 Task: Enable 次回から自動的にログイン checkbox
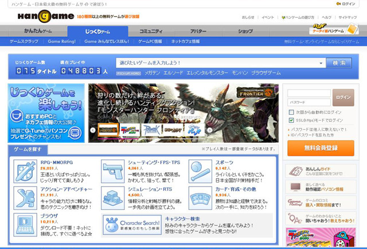pos(291,112)
